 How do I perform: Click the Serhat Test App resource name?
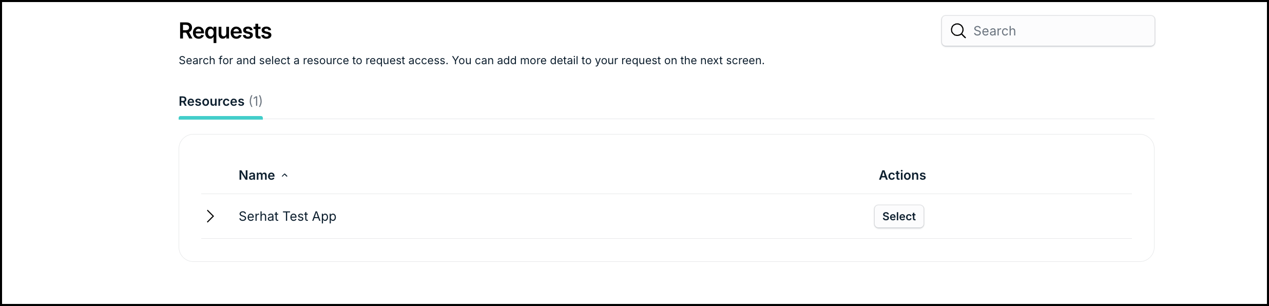[x=287, y=216]
